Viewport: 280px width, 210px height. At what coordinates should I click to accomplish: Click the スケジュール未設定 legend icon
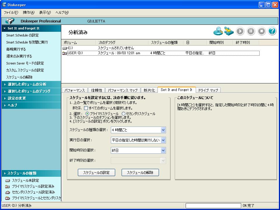[8, 181]
